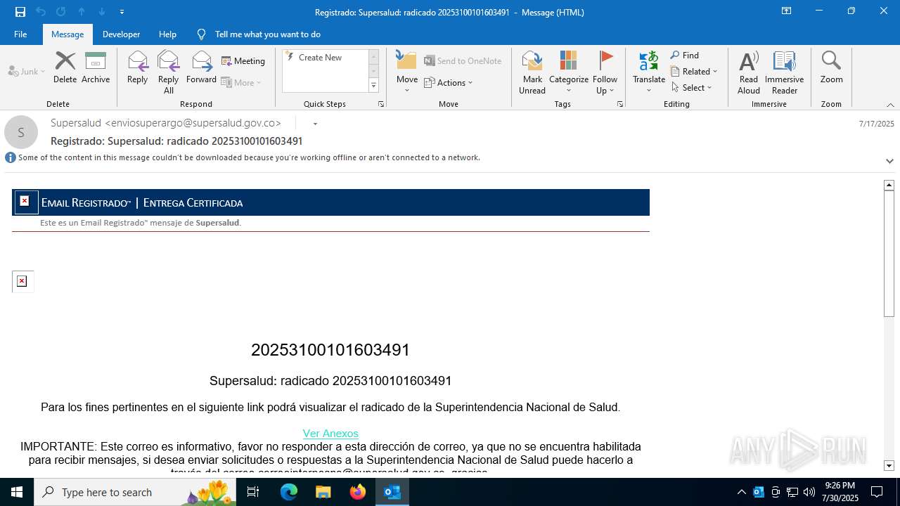This screenshot has height=506, width=900.
Task: Click the Outlook taskbar button
Action: [x=392, y=492]
